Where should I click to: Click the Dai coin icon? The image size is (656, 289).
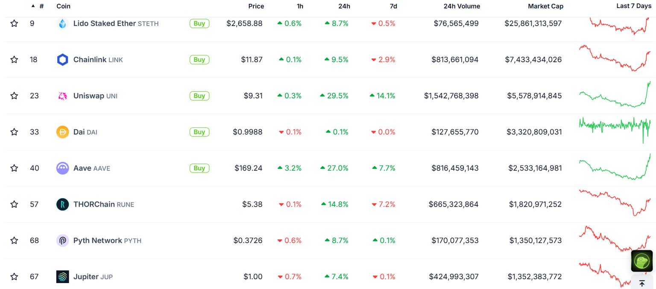62,132
